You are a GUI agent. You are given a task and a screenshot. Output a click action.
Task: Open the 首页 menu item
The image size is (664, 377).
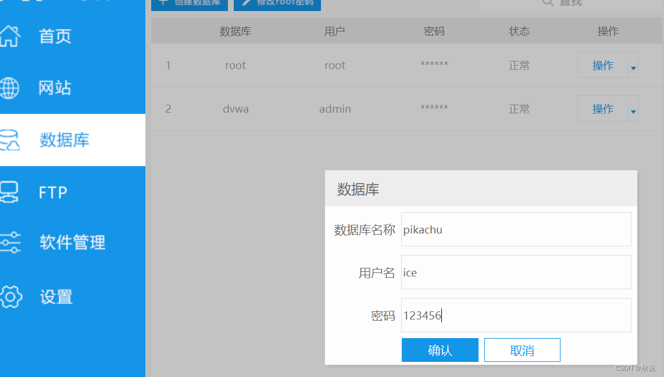tap(55, 37)
